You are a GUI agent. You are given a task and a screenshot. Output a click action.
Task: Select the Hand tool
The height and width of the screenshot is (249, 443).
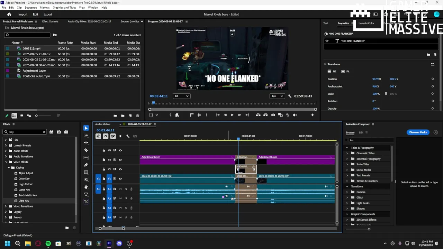pos(86,187)
